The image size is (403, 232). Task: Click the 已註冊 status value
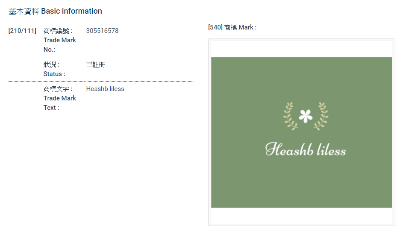[96, 65]
